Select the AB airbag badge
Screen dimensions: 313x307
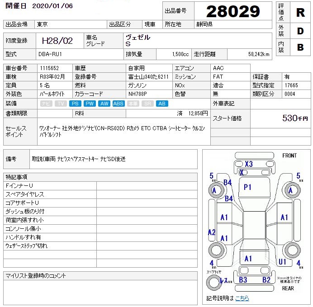click(161, 104)
